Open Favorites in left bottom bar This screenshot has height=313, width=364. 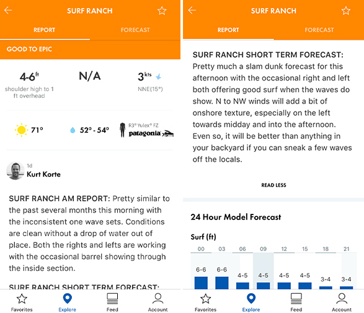click(x=22, y=302)
